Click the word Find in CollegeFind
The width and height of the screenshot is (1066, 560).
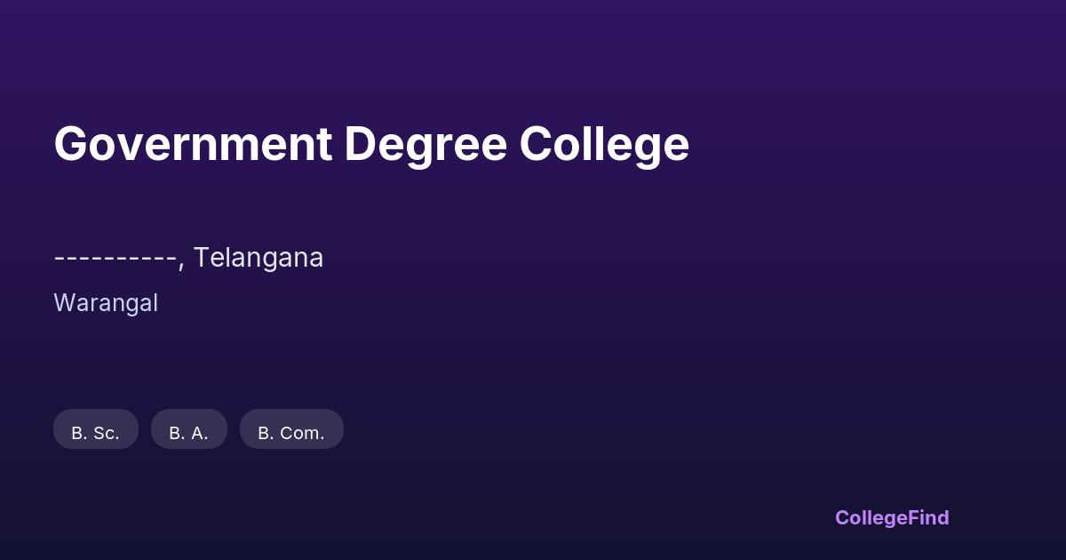[927, 517]
